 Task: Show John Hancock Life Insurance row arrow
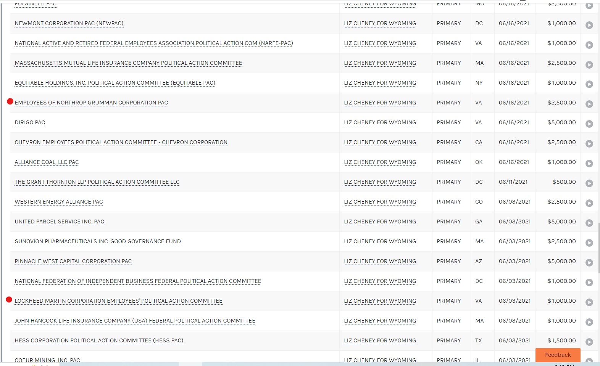point(589,322)
